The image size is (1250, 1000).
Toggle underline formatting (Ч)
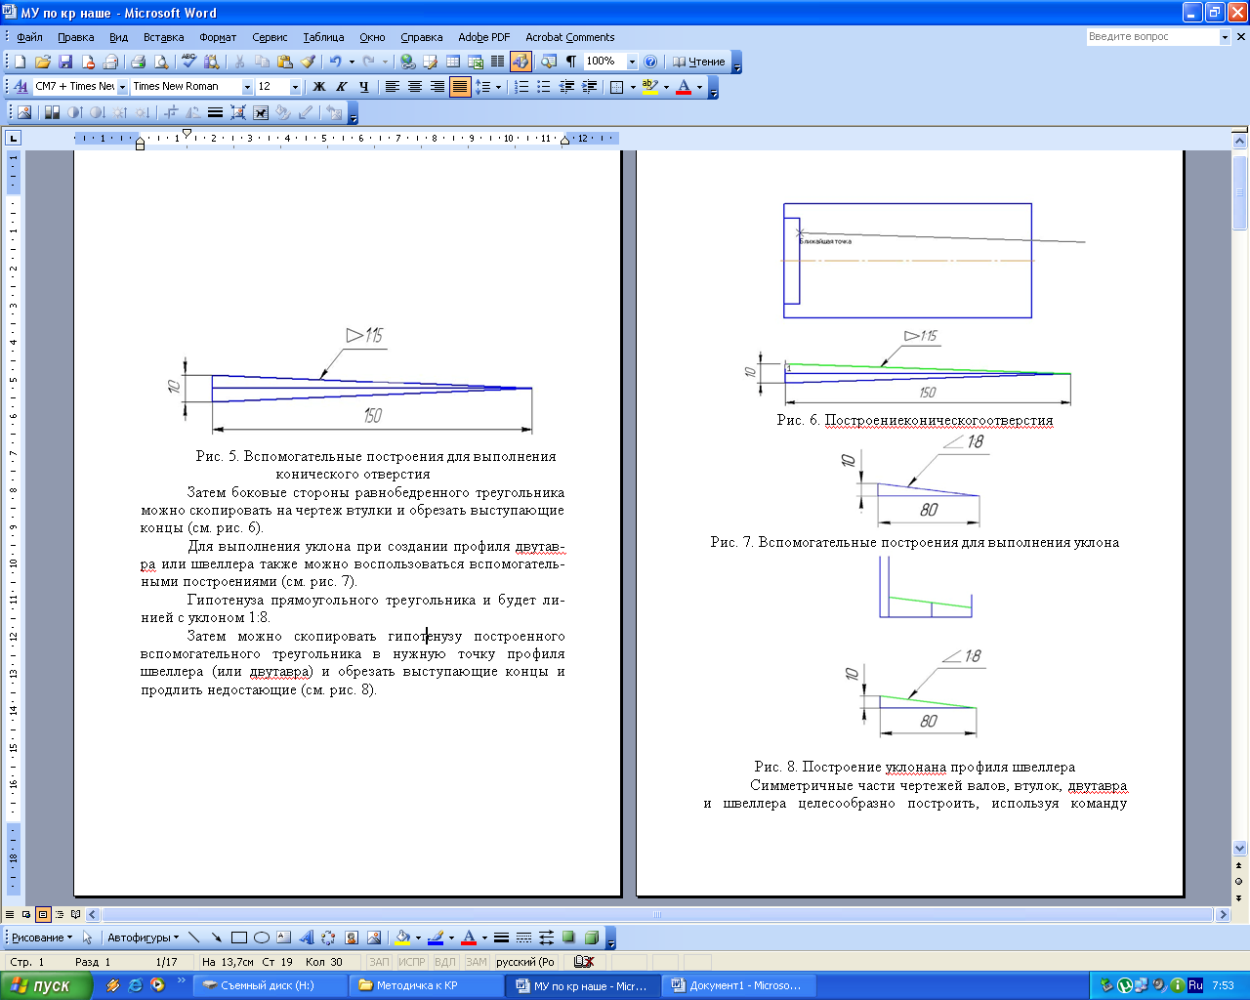[x=363, y=87]
